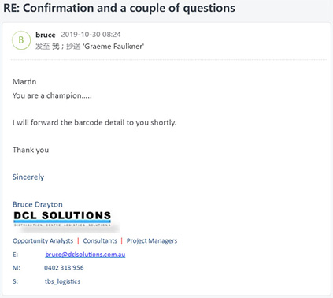This screenshot has height=298, width=333.
Task: Click the sender name bruce
Action: [x=46, y=35]
